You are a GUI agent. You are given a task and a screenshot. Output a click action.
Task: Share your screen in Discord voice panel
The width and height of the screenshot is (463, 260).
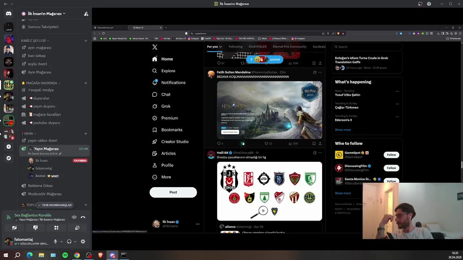point(35,228)
